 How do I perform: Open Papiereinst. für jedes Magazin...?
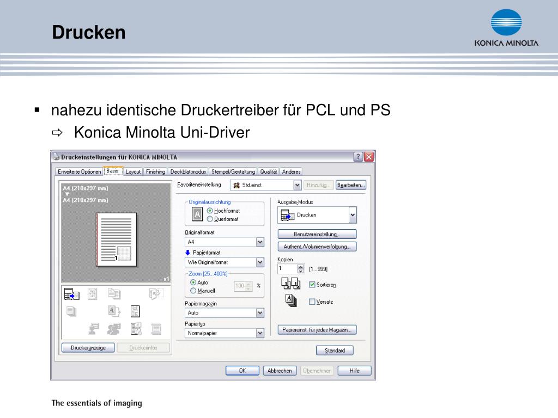coord(317,330)
